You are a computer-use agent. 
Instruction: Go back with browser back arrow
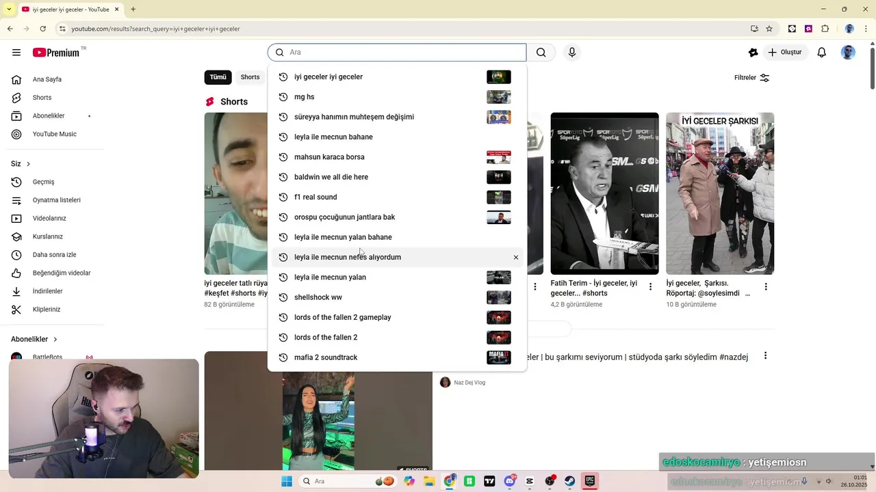point(10,29)
